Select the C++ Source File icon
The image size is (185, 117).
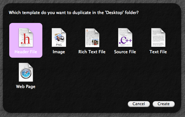click(125, 38)
